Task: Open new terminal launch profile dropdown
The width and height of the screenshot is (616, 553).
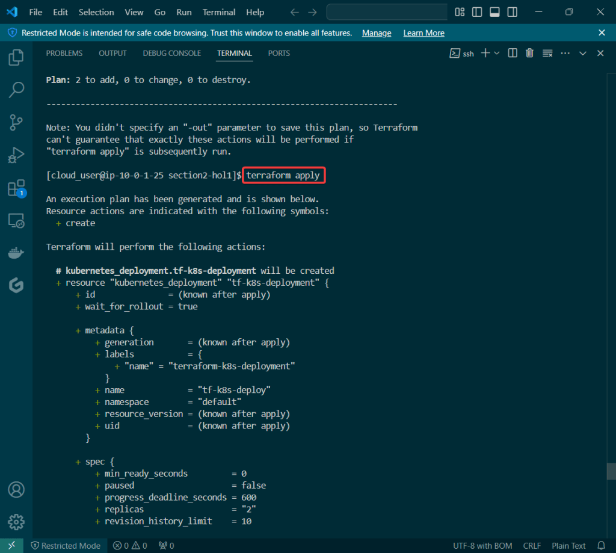Action: tap(497, 53)
